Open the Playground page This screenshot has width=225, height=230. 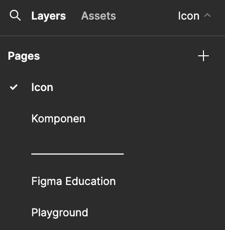60,212
